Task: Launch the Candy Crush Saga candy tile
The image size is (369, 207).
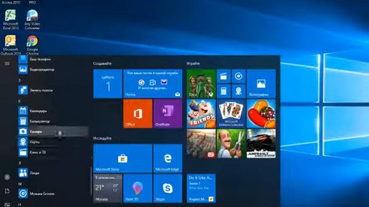Action: coord(261,114)
